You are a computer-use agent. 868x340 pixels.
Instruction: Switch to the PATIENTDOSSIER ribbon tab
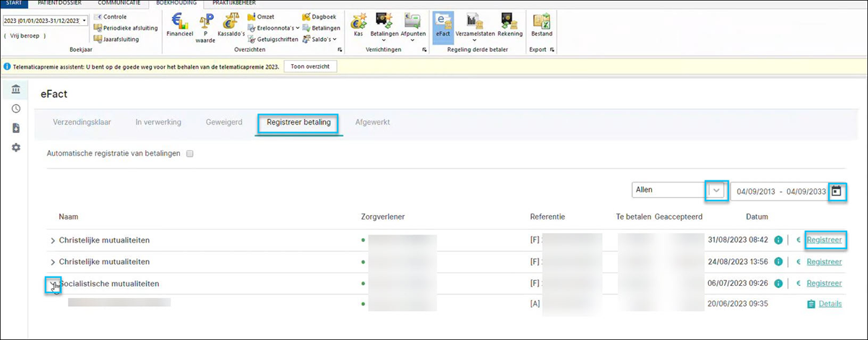[x=60, y=4]
